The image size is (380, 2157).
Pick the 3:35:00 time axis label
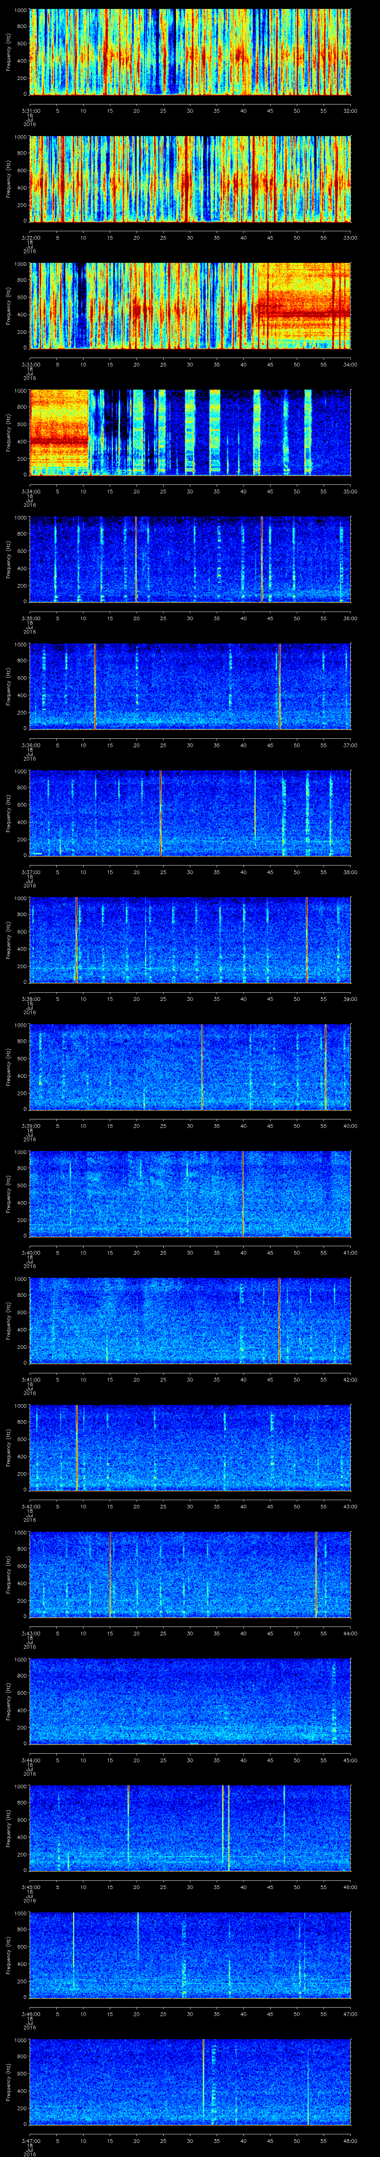pos(31,618)
